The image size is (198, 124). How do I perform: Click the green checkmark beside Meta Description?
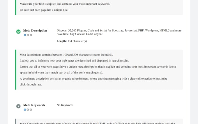[18, 32]
